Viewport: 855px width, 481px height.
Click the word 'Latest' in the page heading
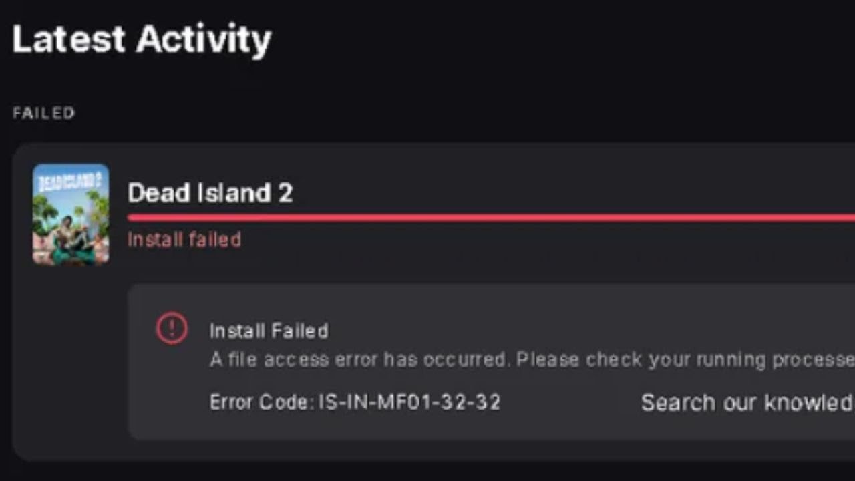pos(69,39)
